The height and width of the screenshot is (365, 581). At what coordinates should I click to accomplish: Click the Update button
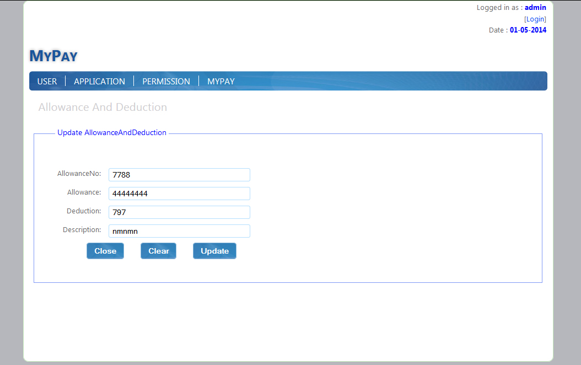(214, 251)
